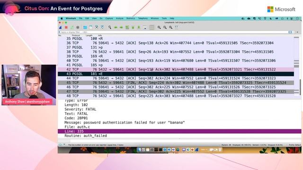Open display filter history dropdown
This screenshot has width=303, height=170.
pyautogui.click(x=294, y=32)
